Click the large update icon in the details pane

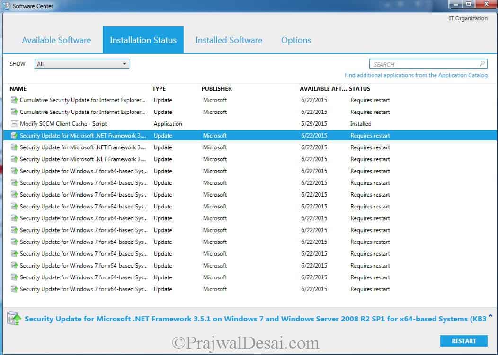(x=14, y=319)
